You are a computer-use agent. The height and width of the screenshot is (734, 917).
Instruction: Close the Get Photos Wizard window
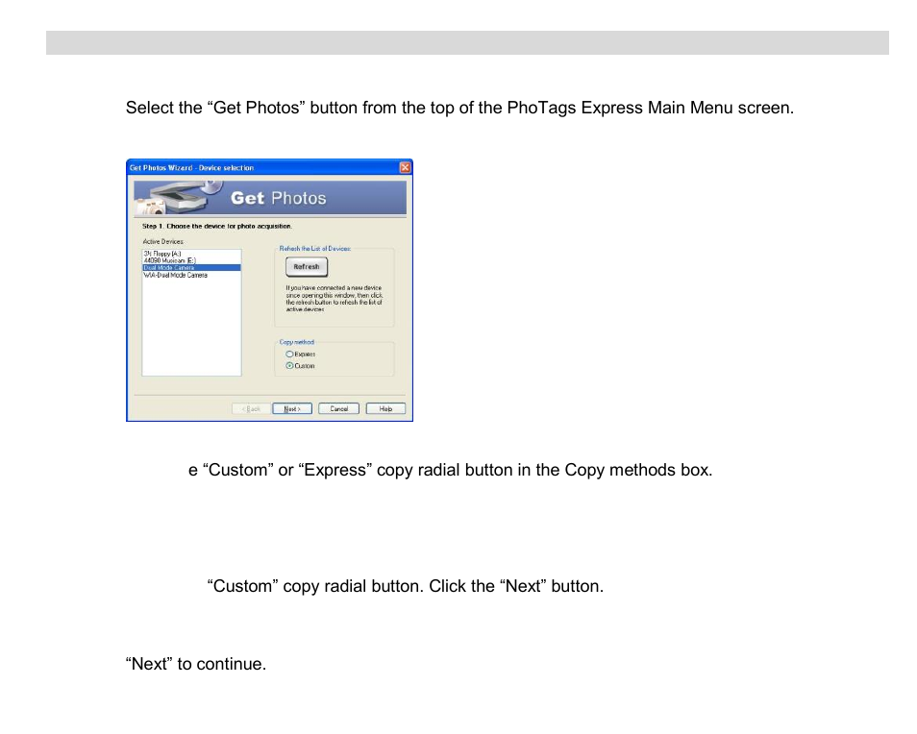click(405, 168)
